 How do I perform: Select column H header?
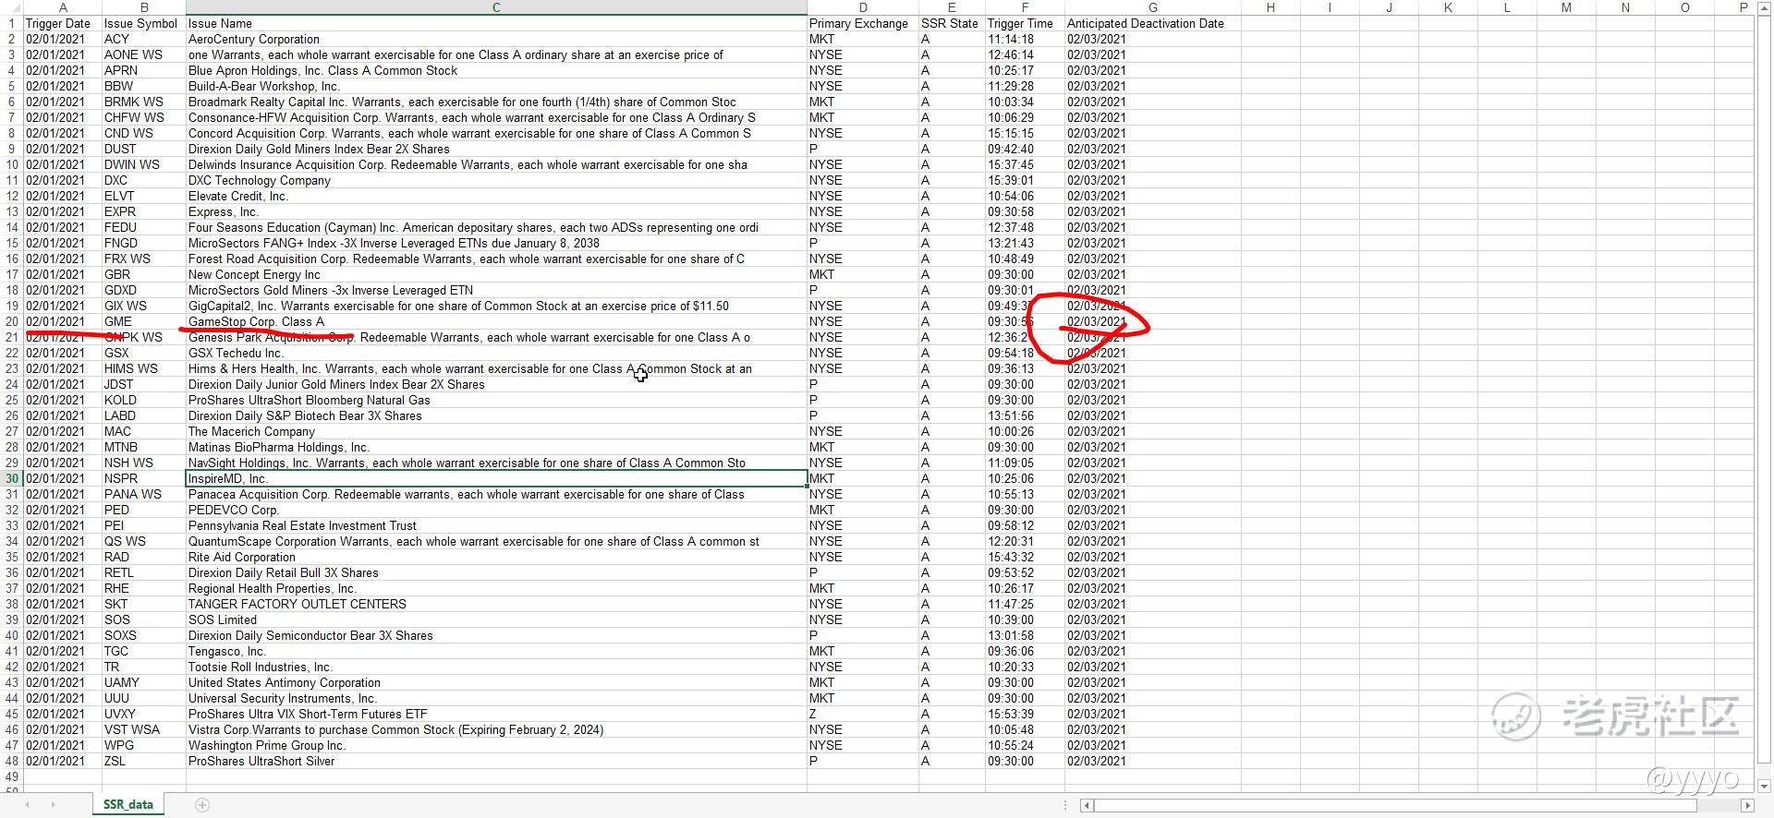click(1270, 7)
